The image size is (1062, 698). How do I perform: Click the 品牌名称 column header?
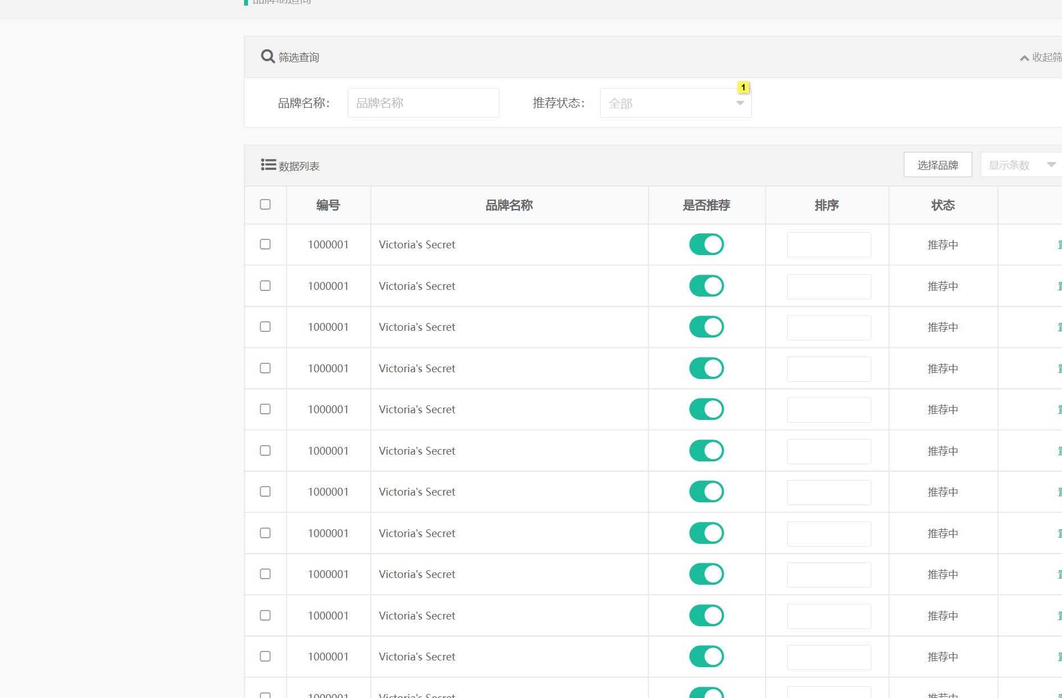coord(509,205)
